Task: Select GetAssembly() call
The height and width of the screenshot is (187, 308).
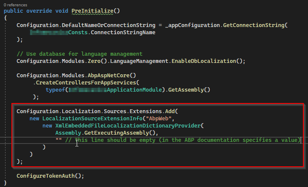Action: [x=189, y=90]
